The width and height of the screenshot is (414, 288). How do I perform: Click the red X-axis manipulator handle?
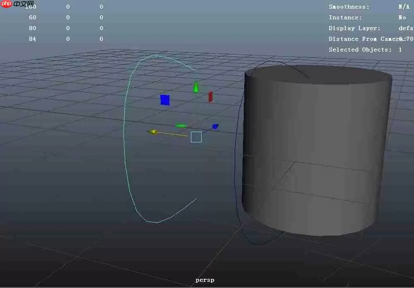210,96
